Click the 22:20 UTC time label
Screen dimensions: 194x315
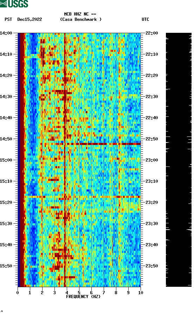[x=152, y=75]
